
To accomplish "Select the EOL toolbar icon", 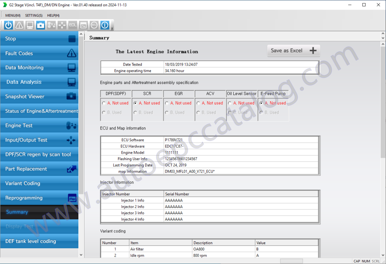I will coord(72,25).
